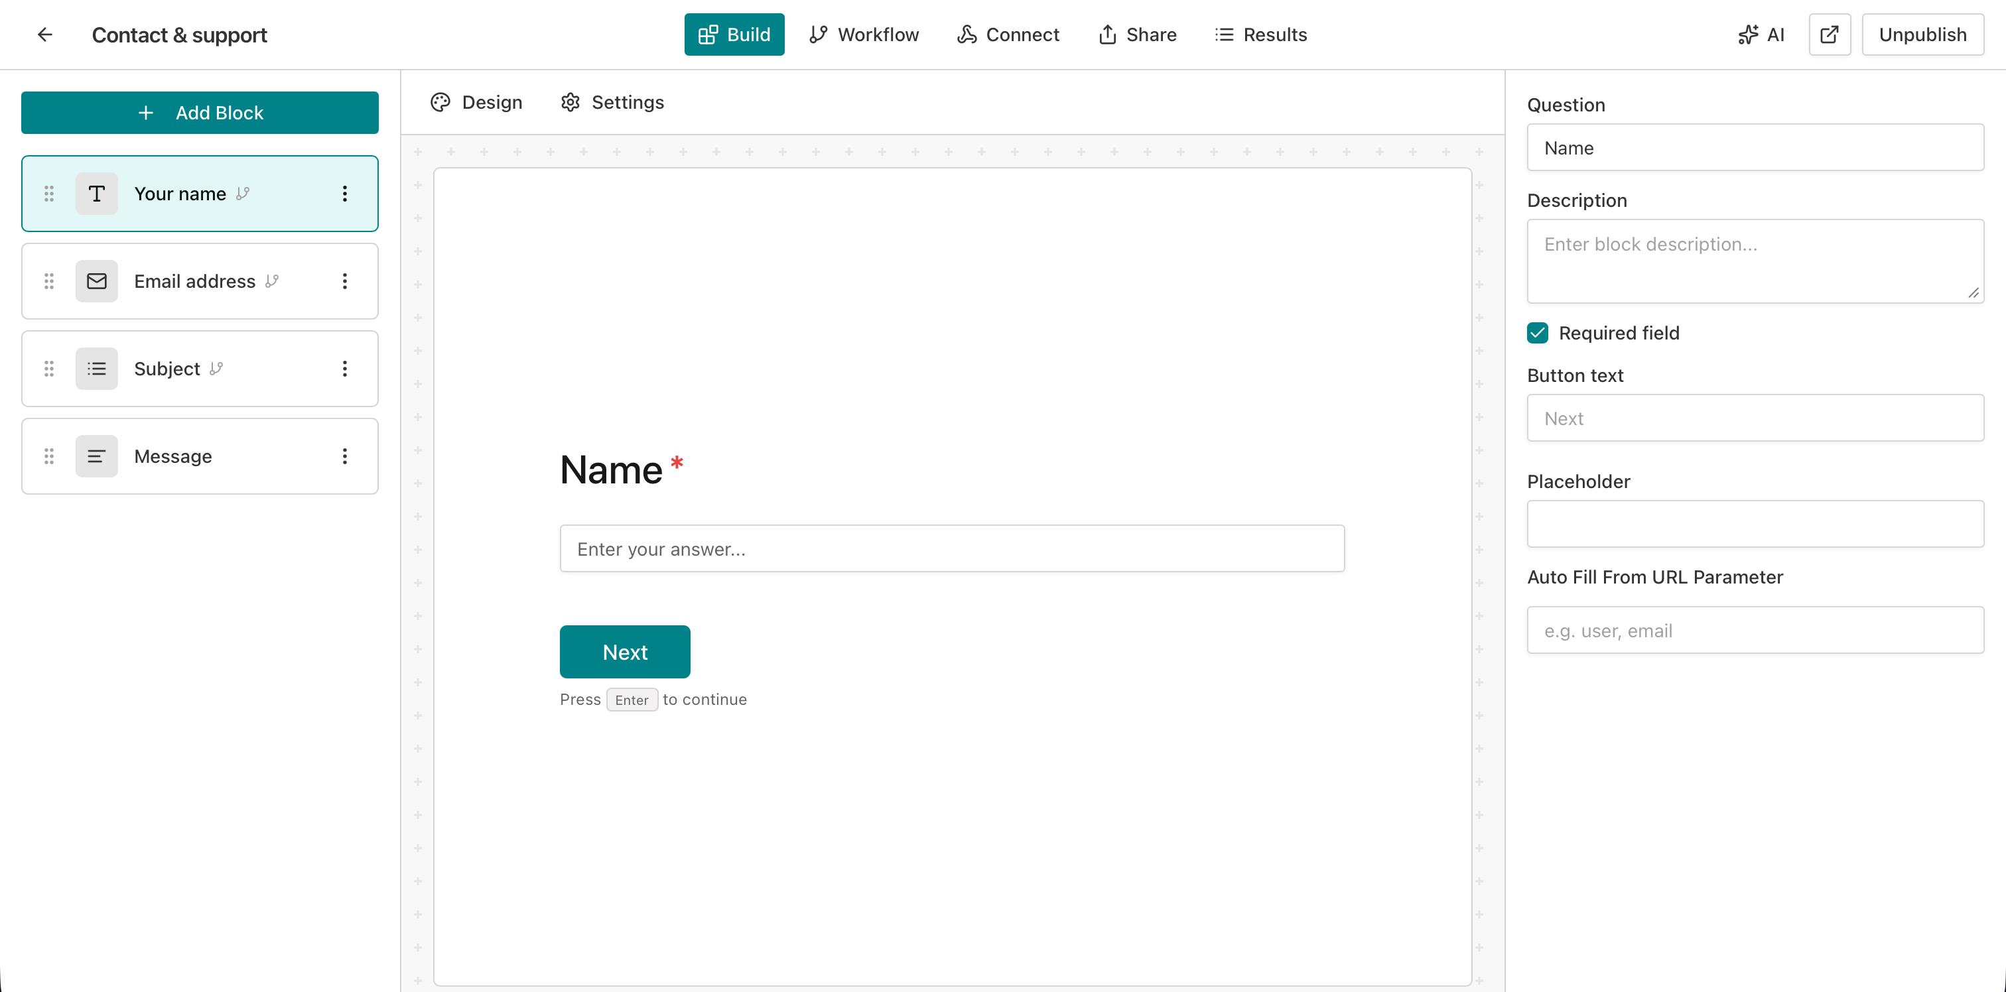Click the message block icon beside Message
Viewport: 2006px width, 992px height.
pos(97,456)
